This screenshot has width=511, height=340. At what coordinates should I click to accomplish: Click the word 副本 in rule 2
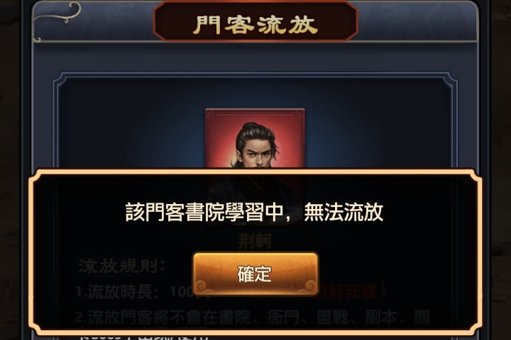381,317
